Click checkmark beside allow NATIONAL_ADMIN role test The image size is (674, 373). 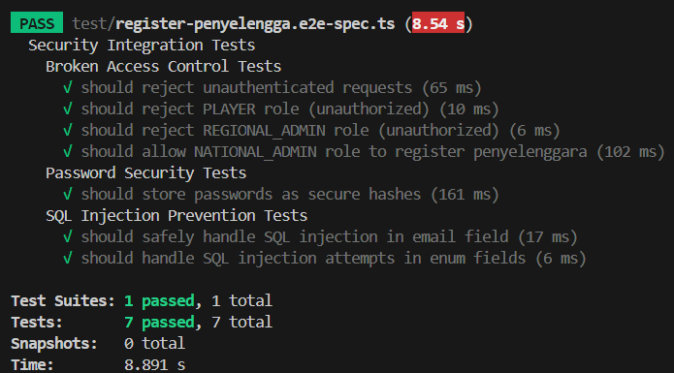(68, 151)
